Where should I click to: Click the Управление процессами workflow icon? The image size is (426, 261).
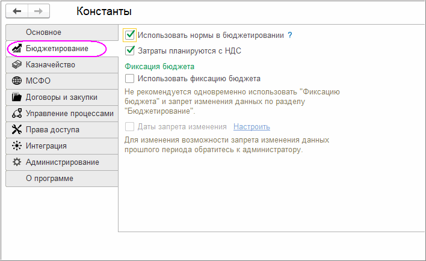[x=17, y=113]
